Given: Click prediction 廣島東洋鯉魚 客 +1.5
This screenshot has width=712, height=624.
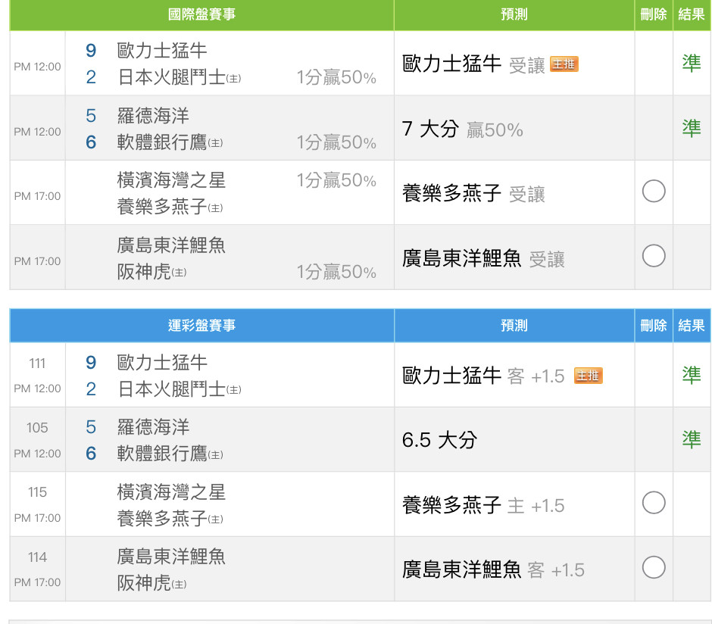Looking at the screenshot, I should (493, 569).
